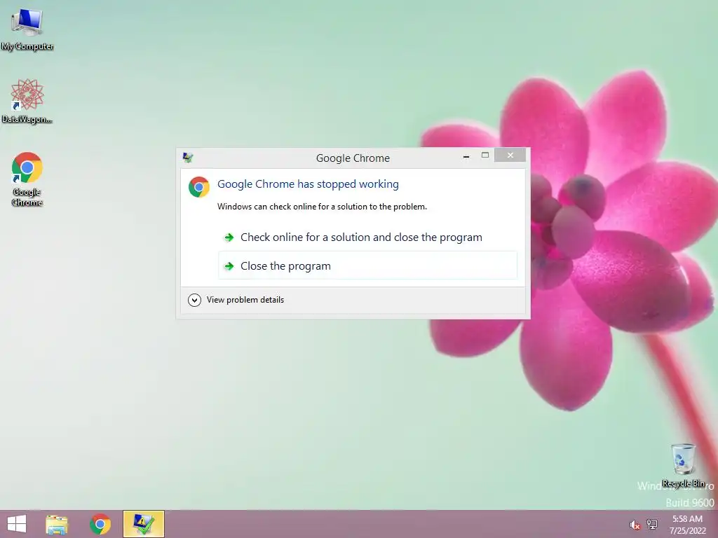Click the Chrome icon in the taskbar

tap(100, 524)
